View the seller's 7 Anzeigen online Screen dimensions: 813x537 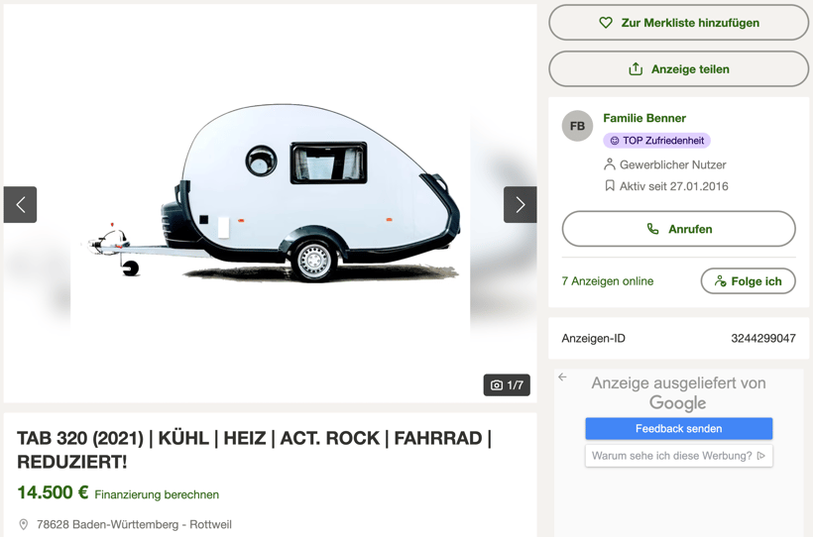click(x=607, y=281)
